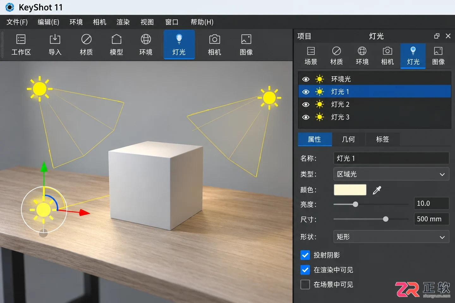Click the upper-right sun light gizmo in viewport
Viewport: 455px width, 303px height.
pos(269,98)
